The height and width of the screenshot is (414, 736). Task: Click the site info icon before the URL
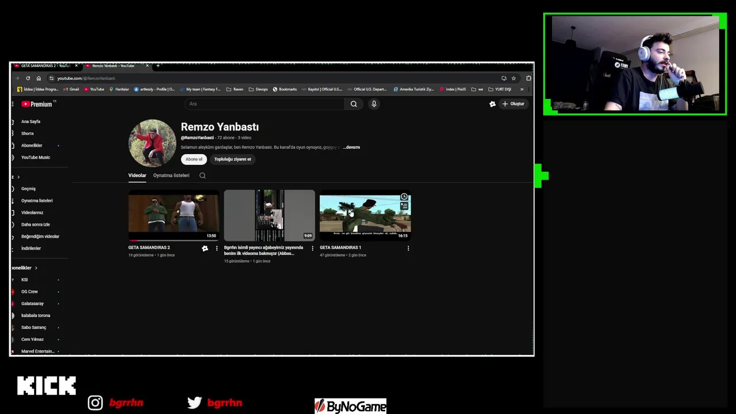coord(51,78)
